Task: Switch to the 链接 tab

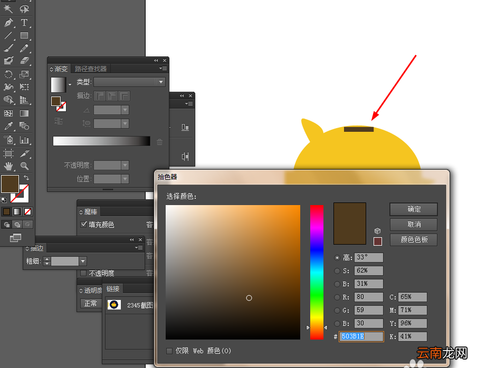Action: [113, 289]
